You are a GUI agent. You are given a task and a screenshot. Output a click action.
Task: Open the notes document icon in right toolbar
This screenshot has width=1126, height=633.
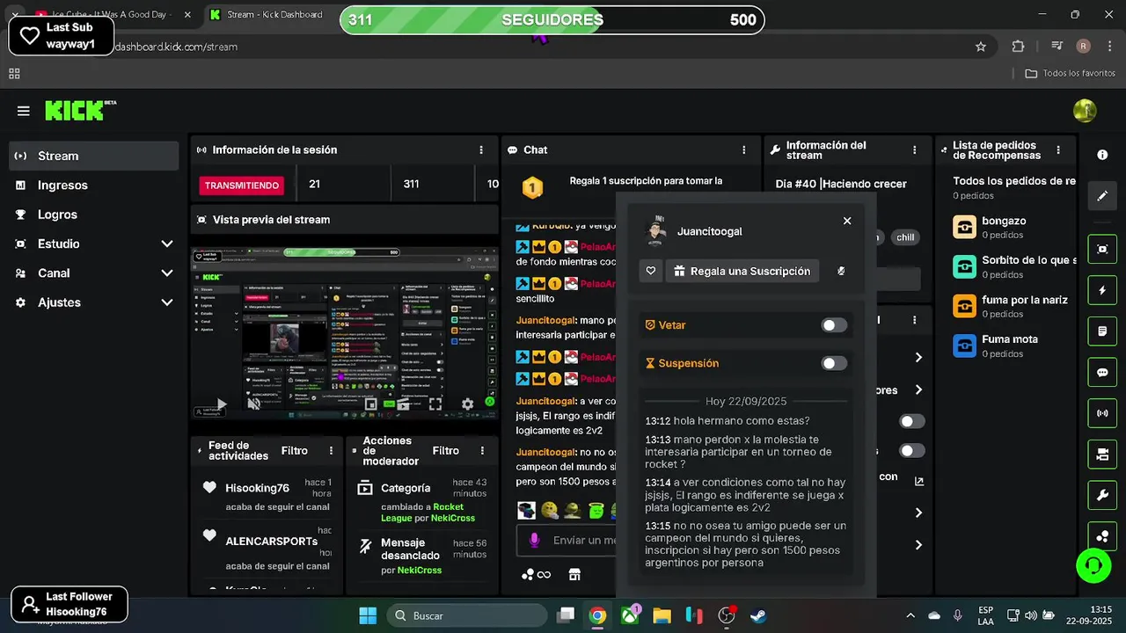tap(1102, 331)
